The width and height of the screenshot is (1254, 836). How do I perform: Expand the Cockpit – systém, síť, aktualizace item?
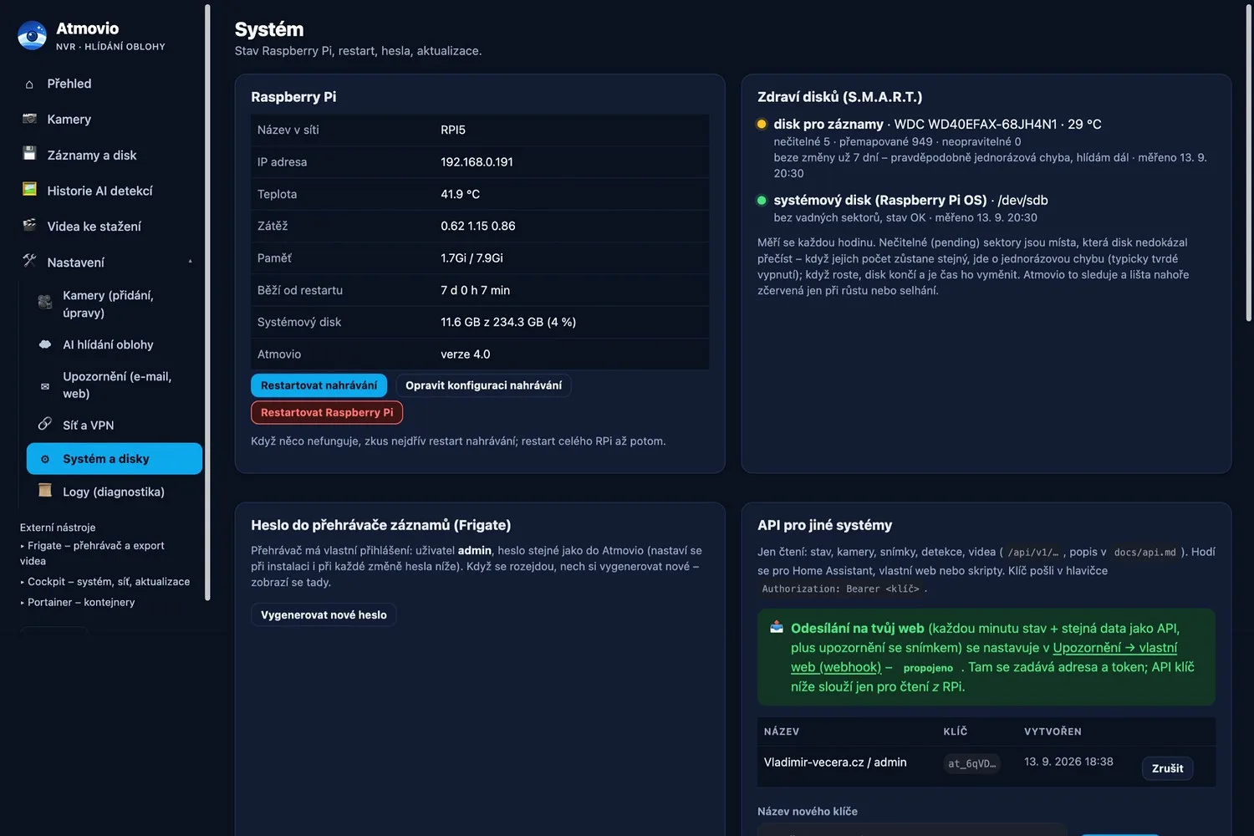(105, 582)
